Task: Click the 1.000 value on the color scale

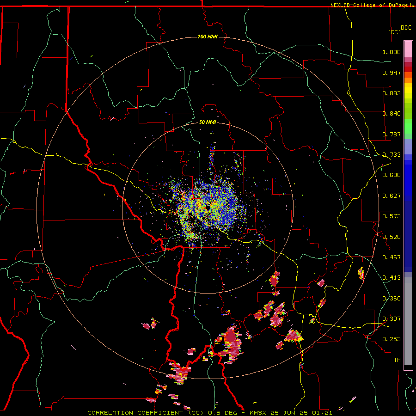Action: (x=392, y=52)
